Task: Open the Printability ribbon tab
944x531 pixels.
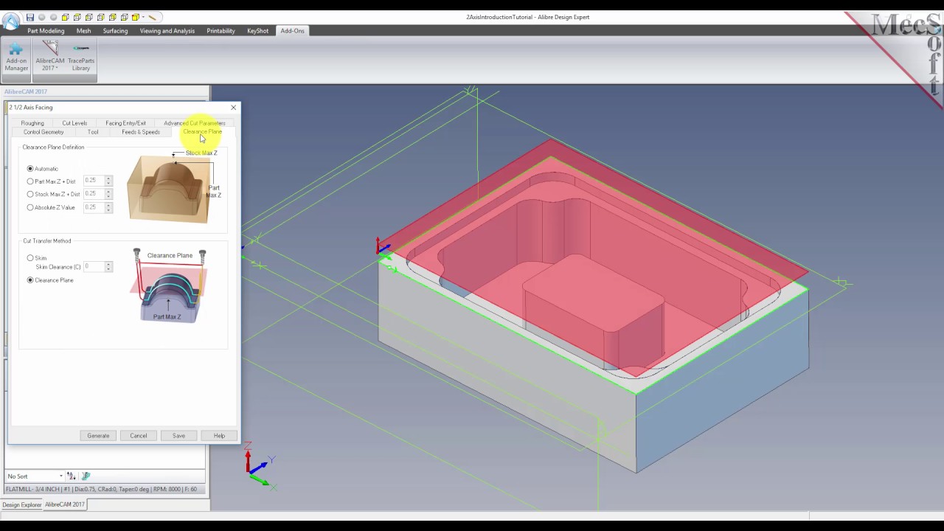Action: (x=221, y=31)
